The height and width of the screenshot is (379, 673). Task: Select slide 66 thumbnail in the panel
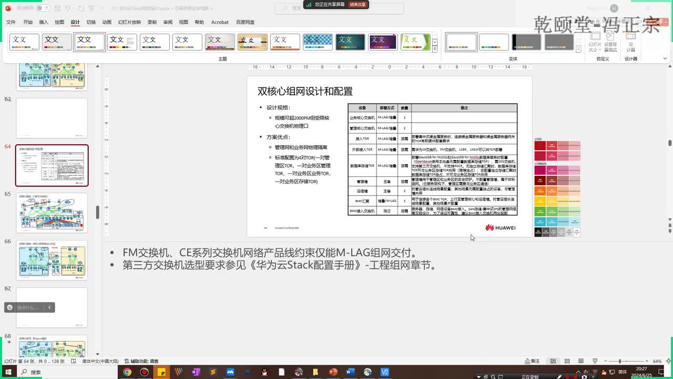coord(52,261)
